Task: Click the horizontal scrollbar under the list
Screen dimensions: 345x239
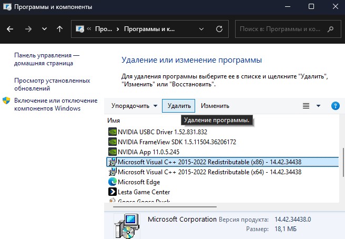Action: click(165, 207)
